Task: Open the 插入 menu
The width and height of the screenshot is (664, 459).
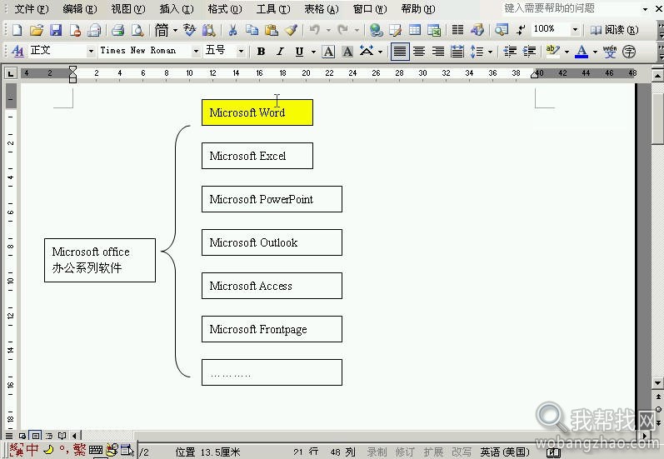Action: click(176, 9)
